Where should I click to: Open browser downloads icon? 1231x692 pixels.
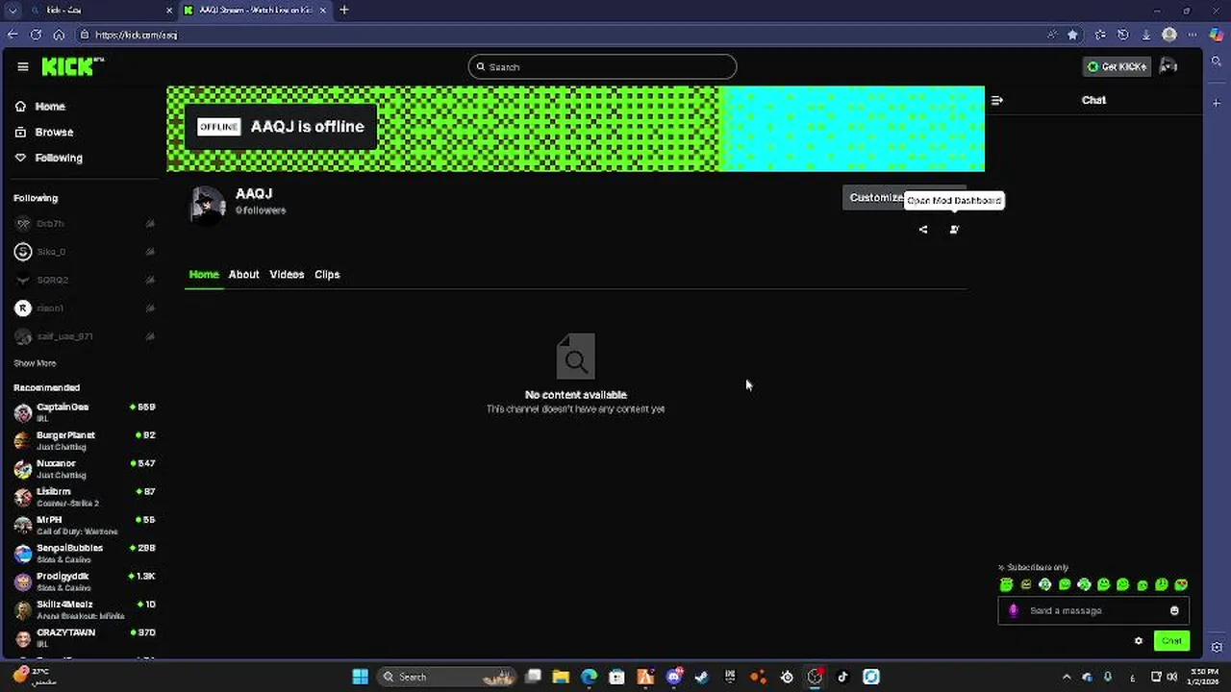pyautogui.click(x=1146, y=35)
